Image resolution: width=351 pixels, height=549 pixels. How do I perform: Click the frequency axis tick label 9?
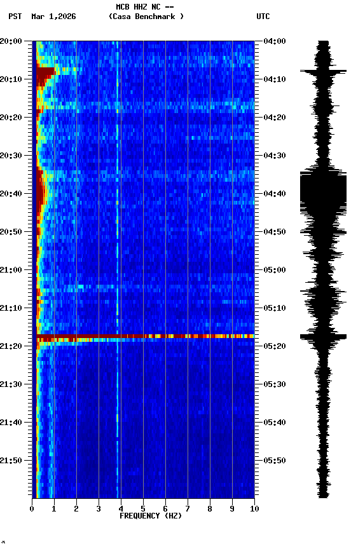(232, 509)
